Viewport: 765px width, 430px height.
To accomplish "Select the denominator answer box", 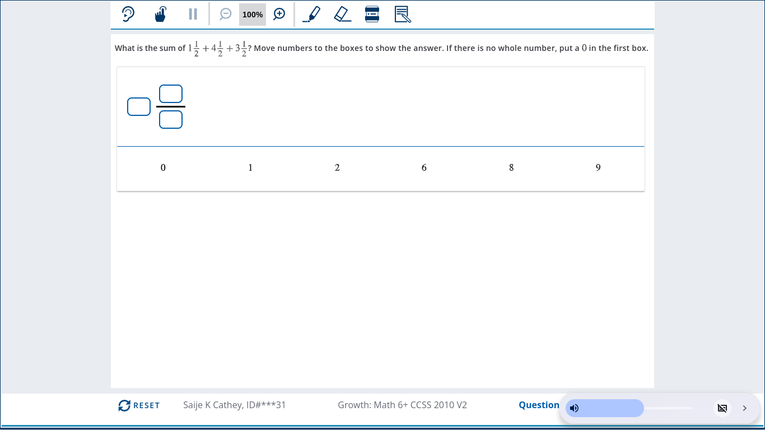I will tap(171, 119).
